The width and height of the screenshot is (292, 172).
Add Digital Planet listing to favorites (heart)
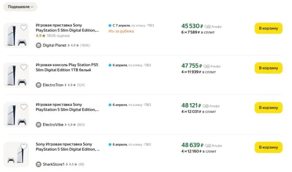(24, 28)
